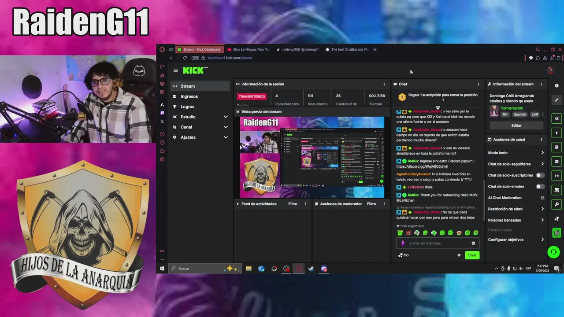
Task: Open the green headset support button
Action: 553,252
